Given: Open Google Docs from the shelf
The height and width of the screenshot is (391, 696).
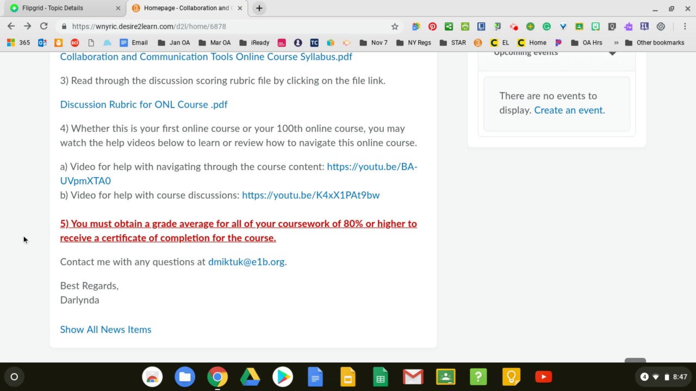Looking at the screenshot, I should (x=315, y=376).
